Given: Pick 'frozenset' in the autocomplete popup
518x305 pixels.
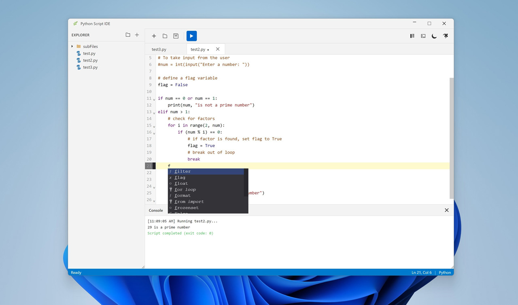Looking at the screenshot, I should click(x=206, y=208).
